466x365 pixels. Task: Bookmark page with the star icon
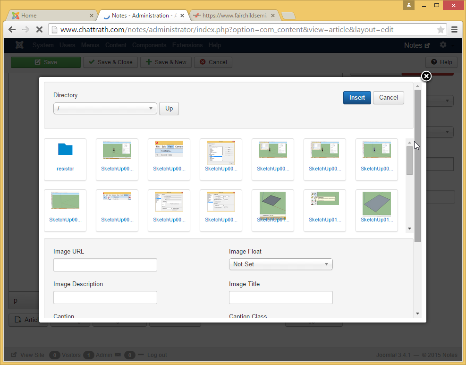click(x=441, y=30)
